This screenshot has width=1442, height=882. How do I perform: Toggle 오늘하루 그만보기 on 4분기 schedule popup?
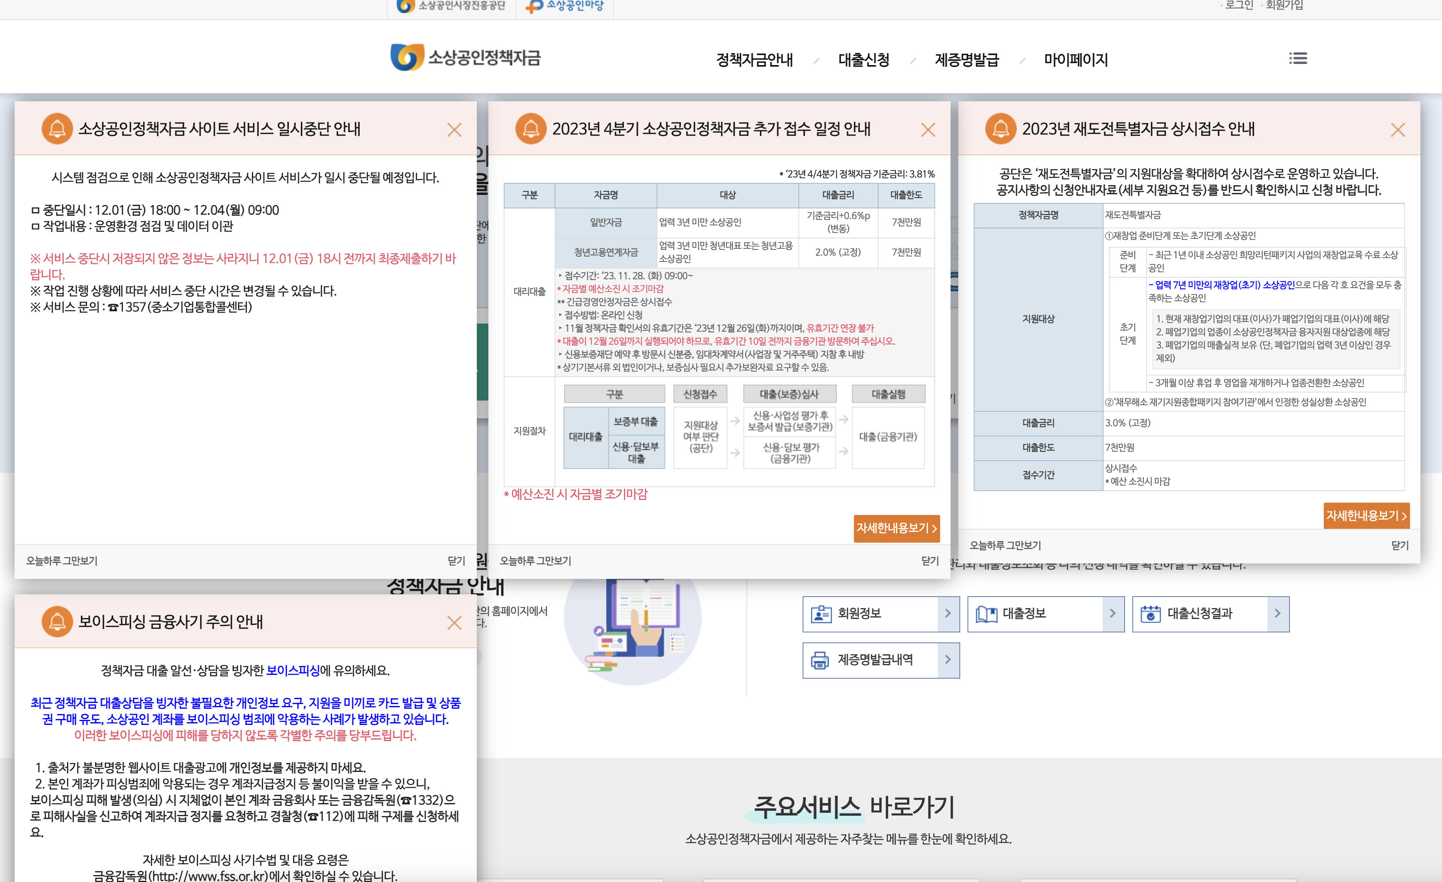535,561
